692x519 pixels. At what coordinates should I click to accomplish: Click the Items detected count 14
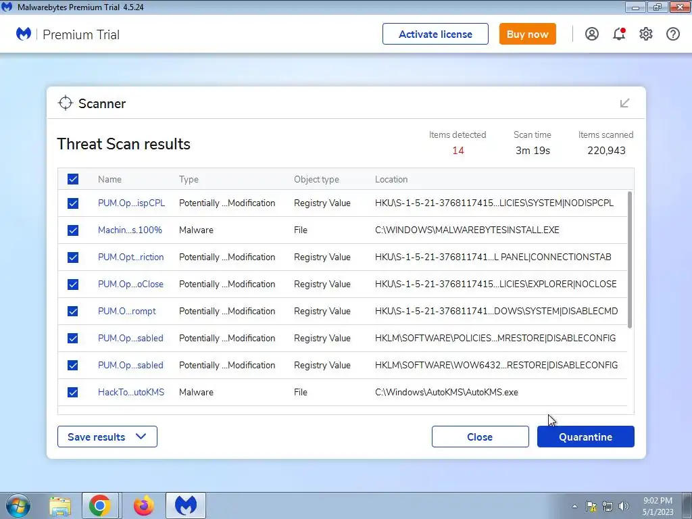click(x=458, y=151)
